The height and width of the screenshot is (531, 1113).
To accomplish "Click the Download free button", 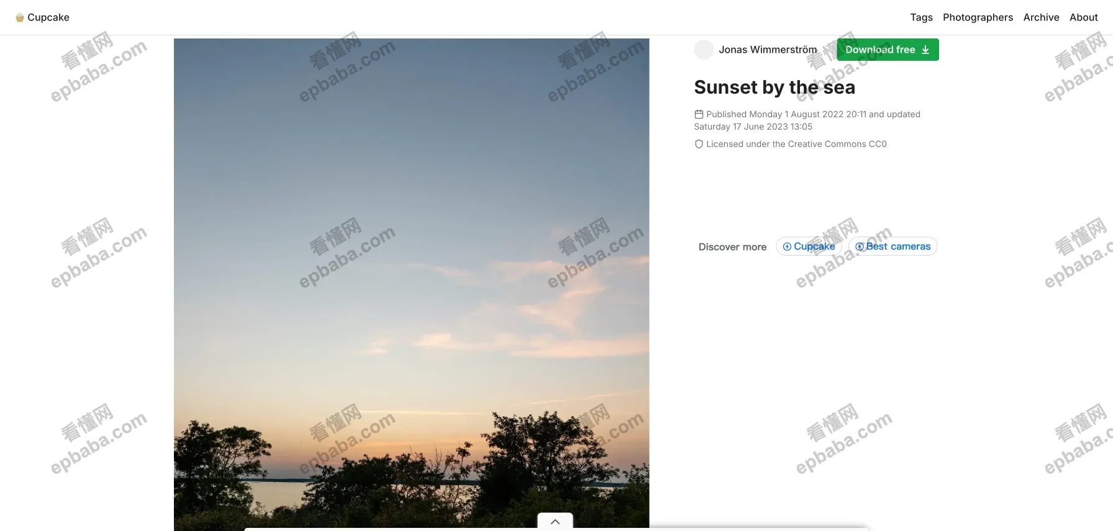I will (888, 50).
